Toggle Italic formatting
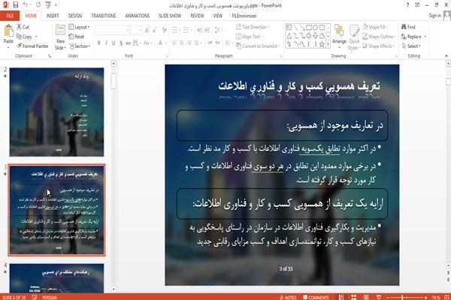This screenshot has height=300, width=451. coord(106,43)
